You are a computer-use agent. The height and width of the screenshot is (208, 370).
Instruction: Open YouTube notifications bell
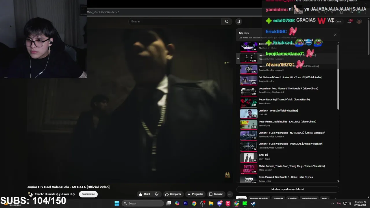(349, 21)
